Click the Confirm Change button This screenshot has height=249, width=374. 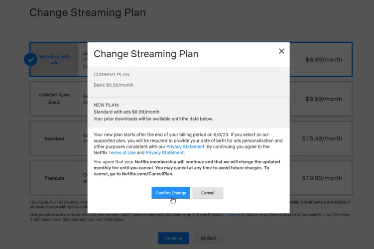[x=171, y=193]
